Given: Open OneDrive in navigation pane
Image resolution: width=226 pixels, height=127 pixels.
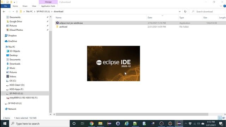Looking at the screenshot, I should [13, 41].
